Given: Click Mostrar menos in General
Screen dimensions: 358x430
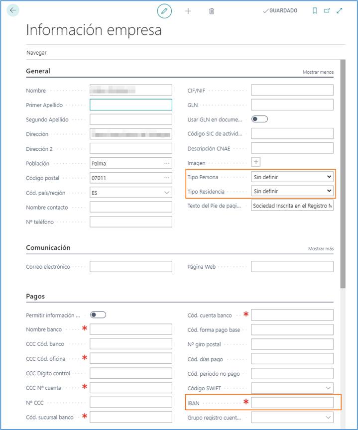Looking at the screenshot, I should tap(318, 72).
